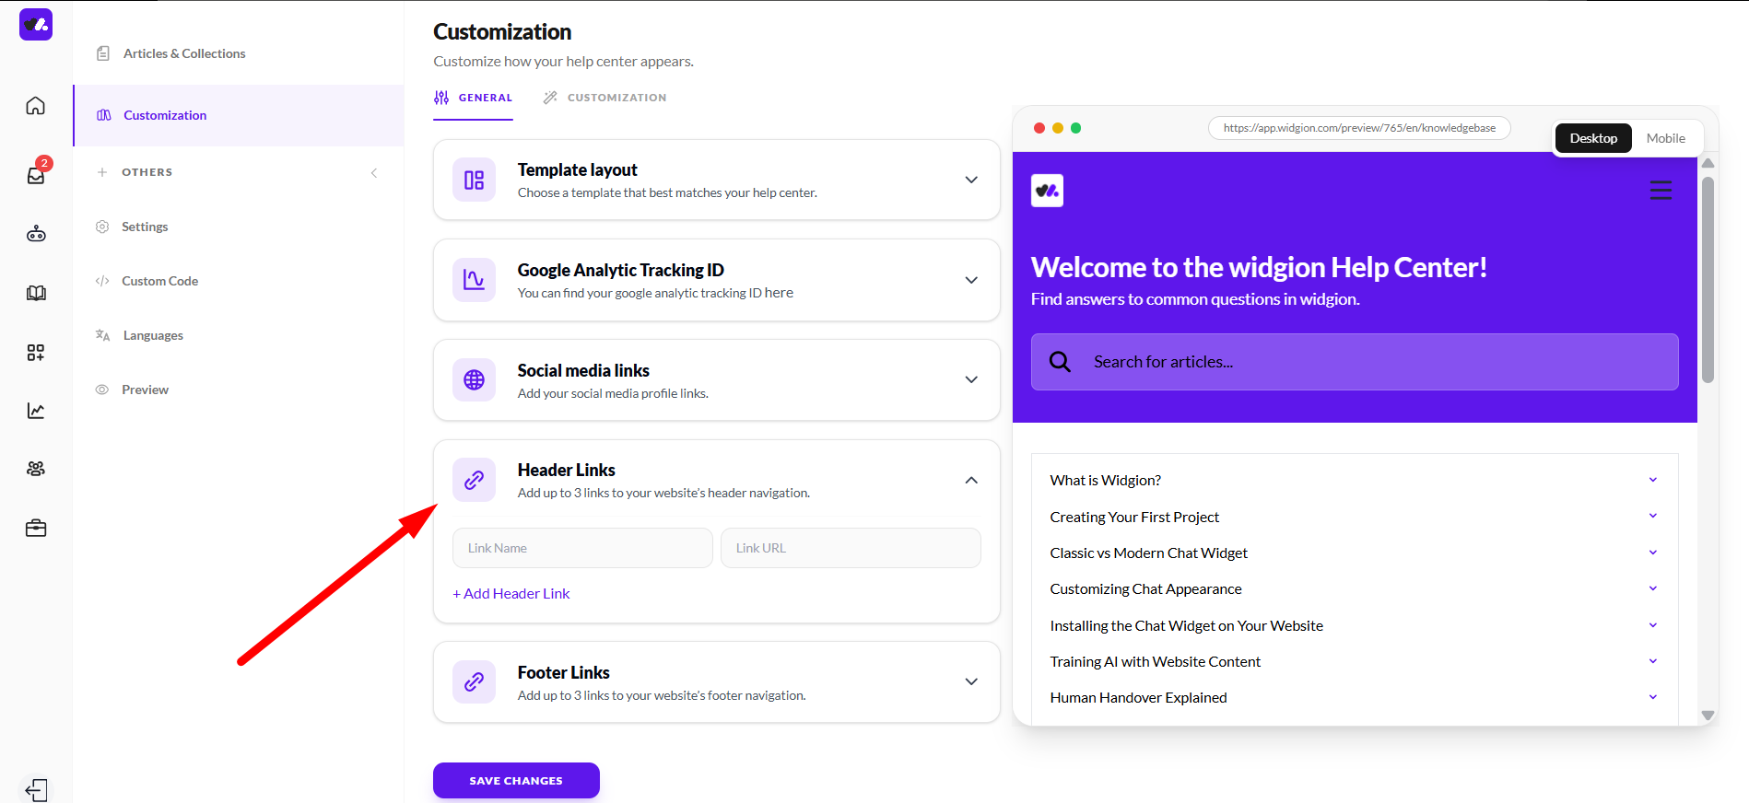The width and height of the screenshot is (1749, 803).
Task: Open the chatbot robot icon
Action: 36,234
